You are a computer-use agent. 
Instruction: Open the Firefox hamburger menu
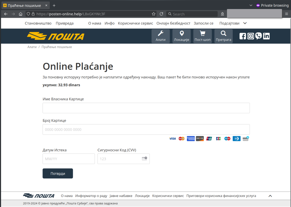287,14
